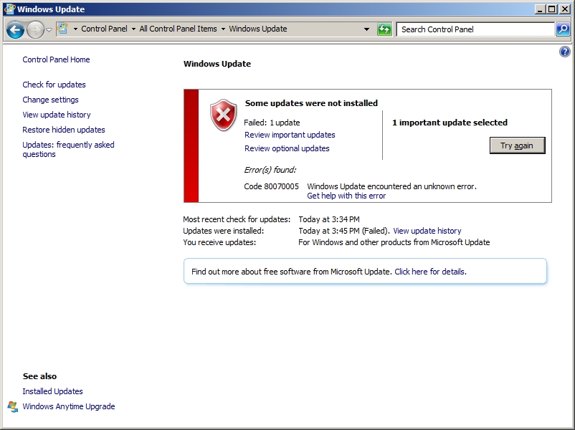Viewport: 575px width, 430px height.
Task: Click the 1 important update selected text
Action: click(450, 123)
